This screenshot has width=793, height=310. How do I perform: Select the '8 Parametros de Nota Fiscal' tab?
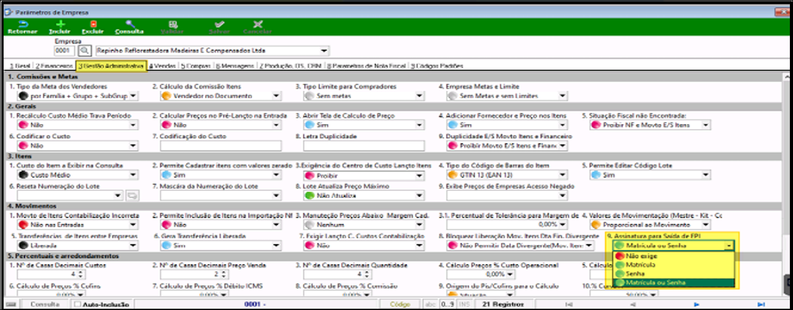pos(368,65)
